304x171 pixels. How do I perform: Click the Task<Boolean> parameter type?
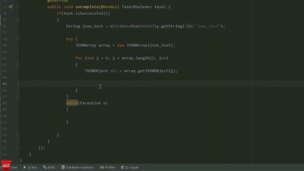(x=137, y=7)
